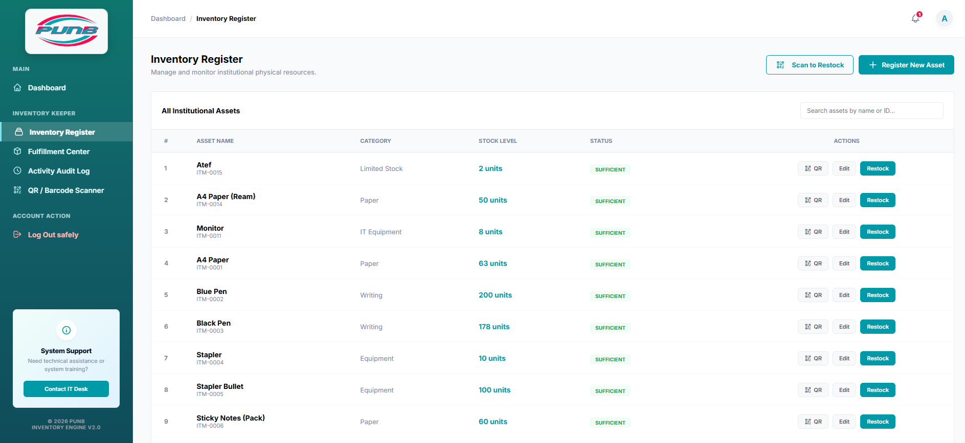The width and height of the screenshot is (965, 443).
Task: Show QR code for A4 Paper (Ream)
Action: coord(813,200)
